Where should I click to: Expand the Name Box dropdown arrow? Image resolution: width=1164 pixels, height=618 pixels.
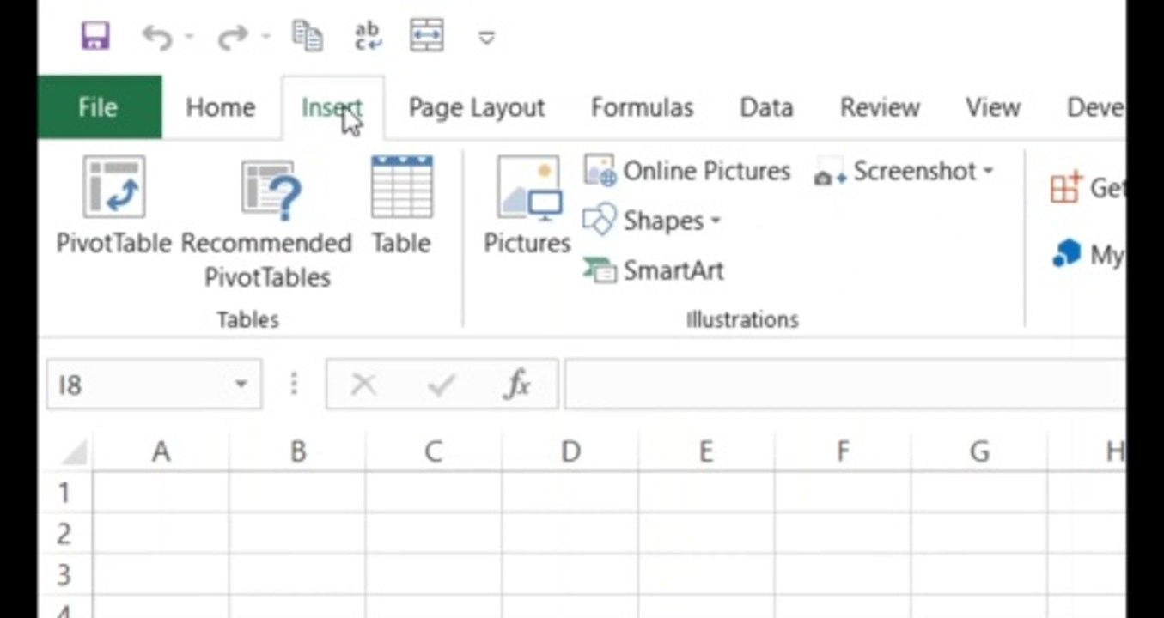241,385
